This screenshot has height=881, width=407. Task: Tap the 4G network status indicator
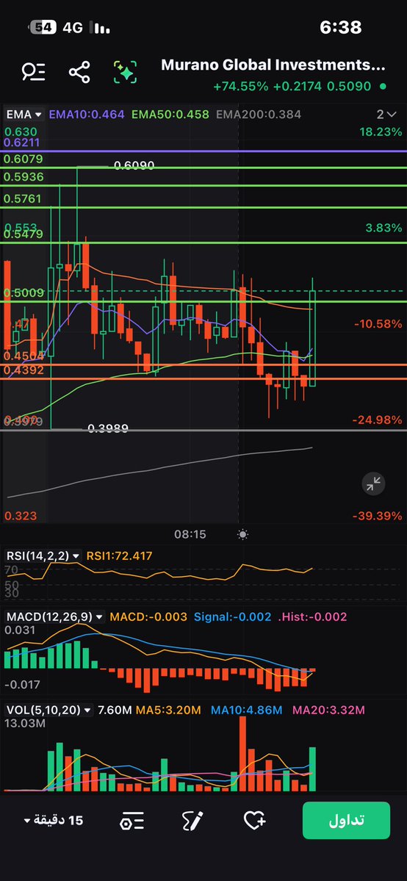click(73, 27)
